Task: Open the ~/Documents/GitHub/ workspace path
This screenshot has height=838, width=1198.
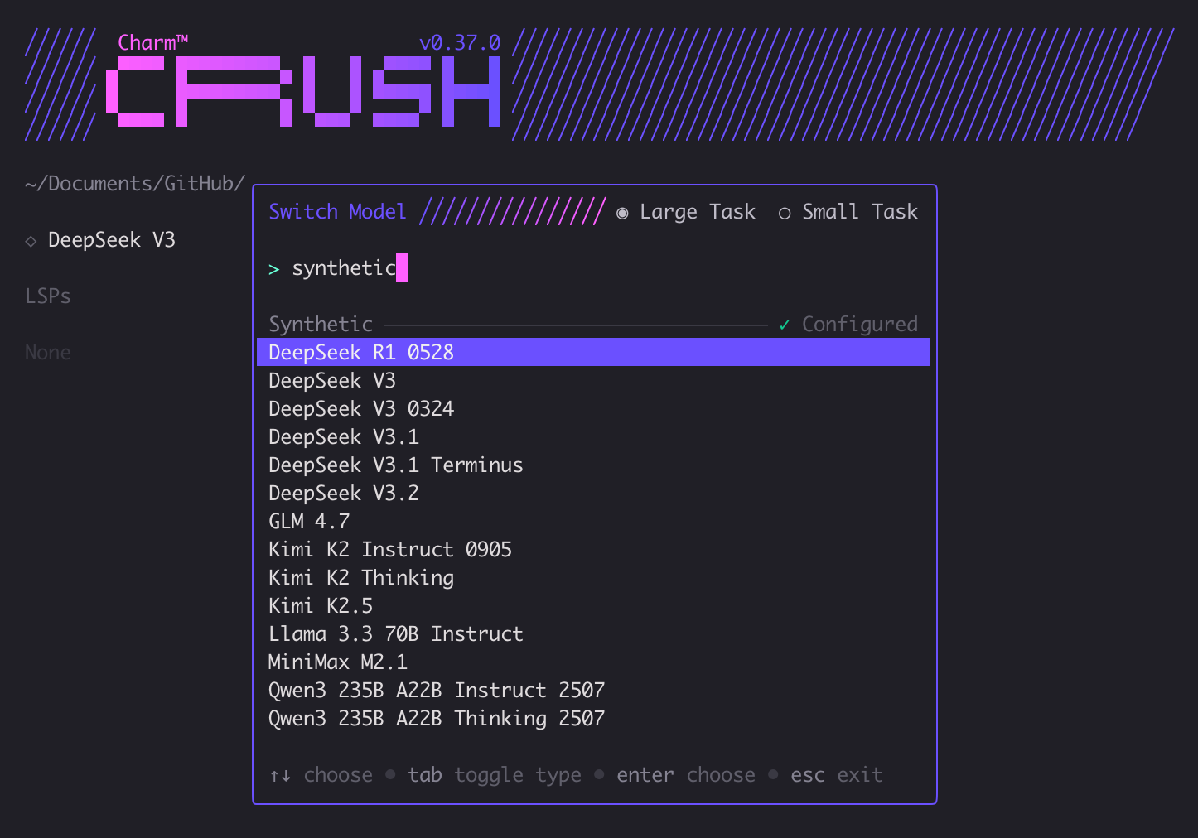Action: (133, 184)
